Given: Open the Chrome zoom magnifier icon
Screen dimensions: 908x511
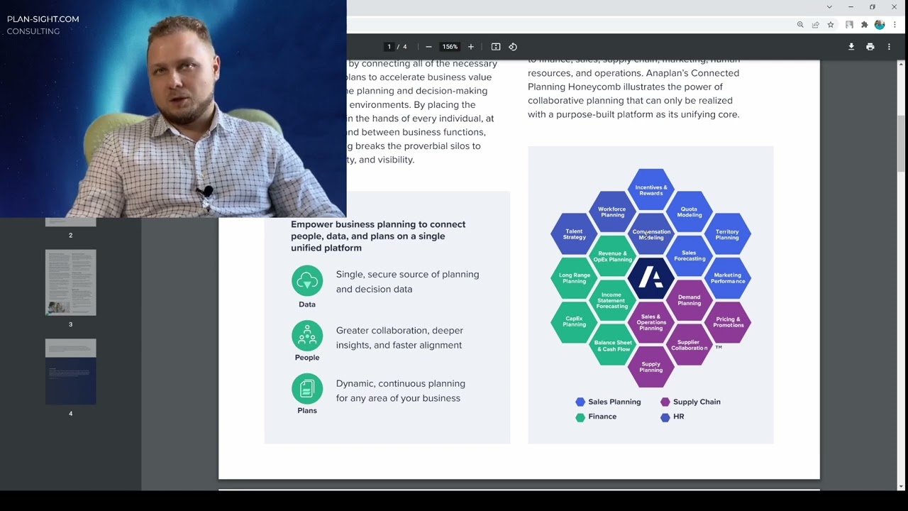Looking at the screenshot, I should click(x=800, y=25).
